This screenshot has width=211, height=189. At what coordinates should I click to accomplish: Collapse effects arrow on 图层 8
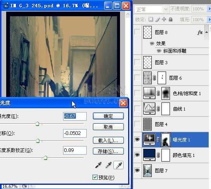click(x=206, y=32)
